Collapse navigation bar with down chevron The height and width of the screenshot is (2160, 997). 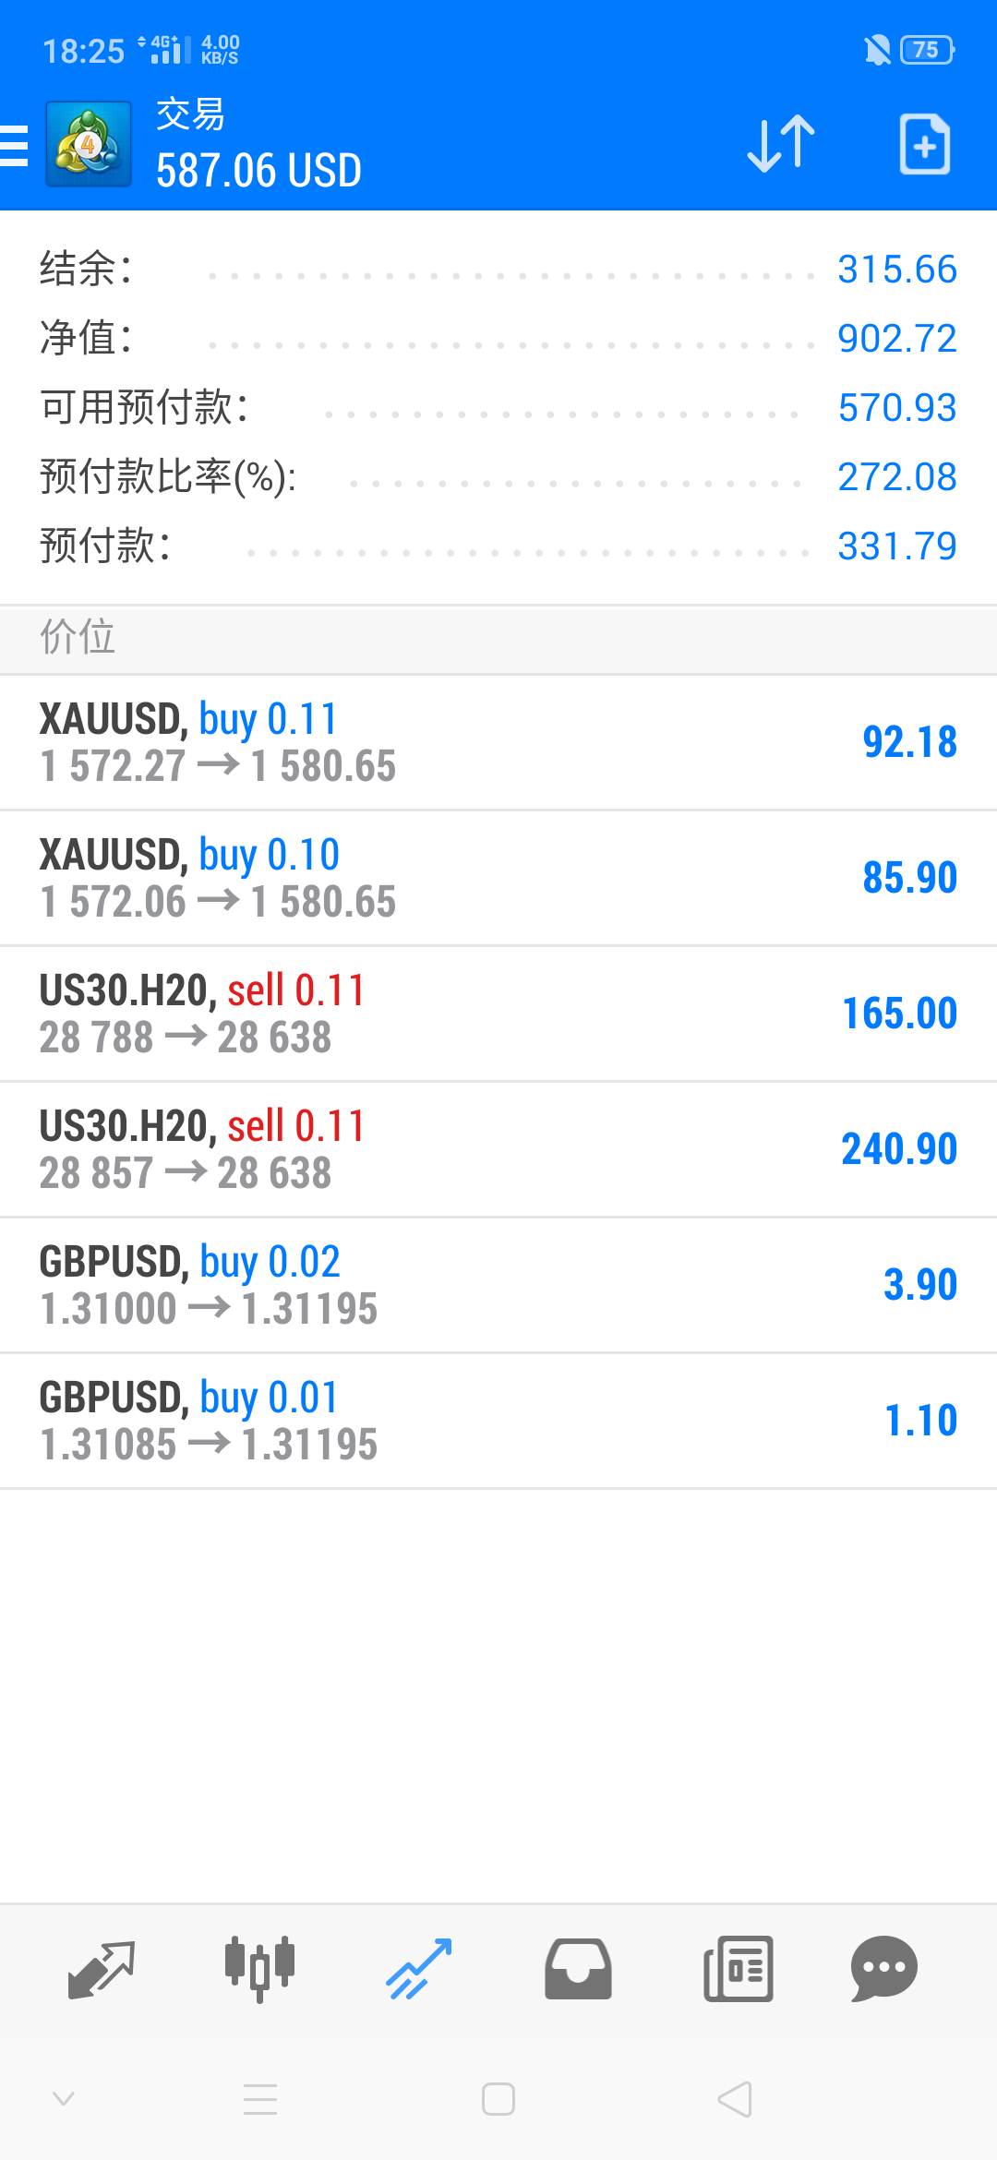click(x=64, y=2099)
